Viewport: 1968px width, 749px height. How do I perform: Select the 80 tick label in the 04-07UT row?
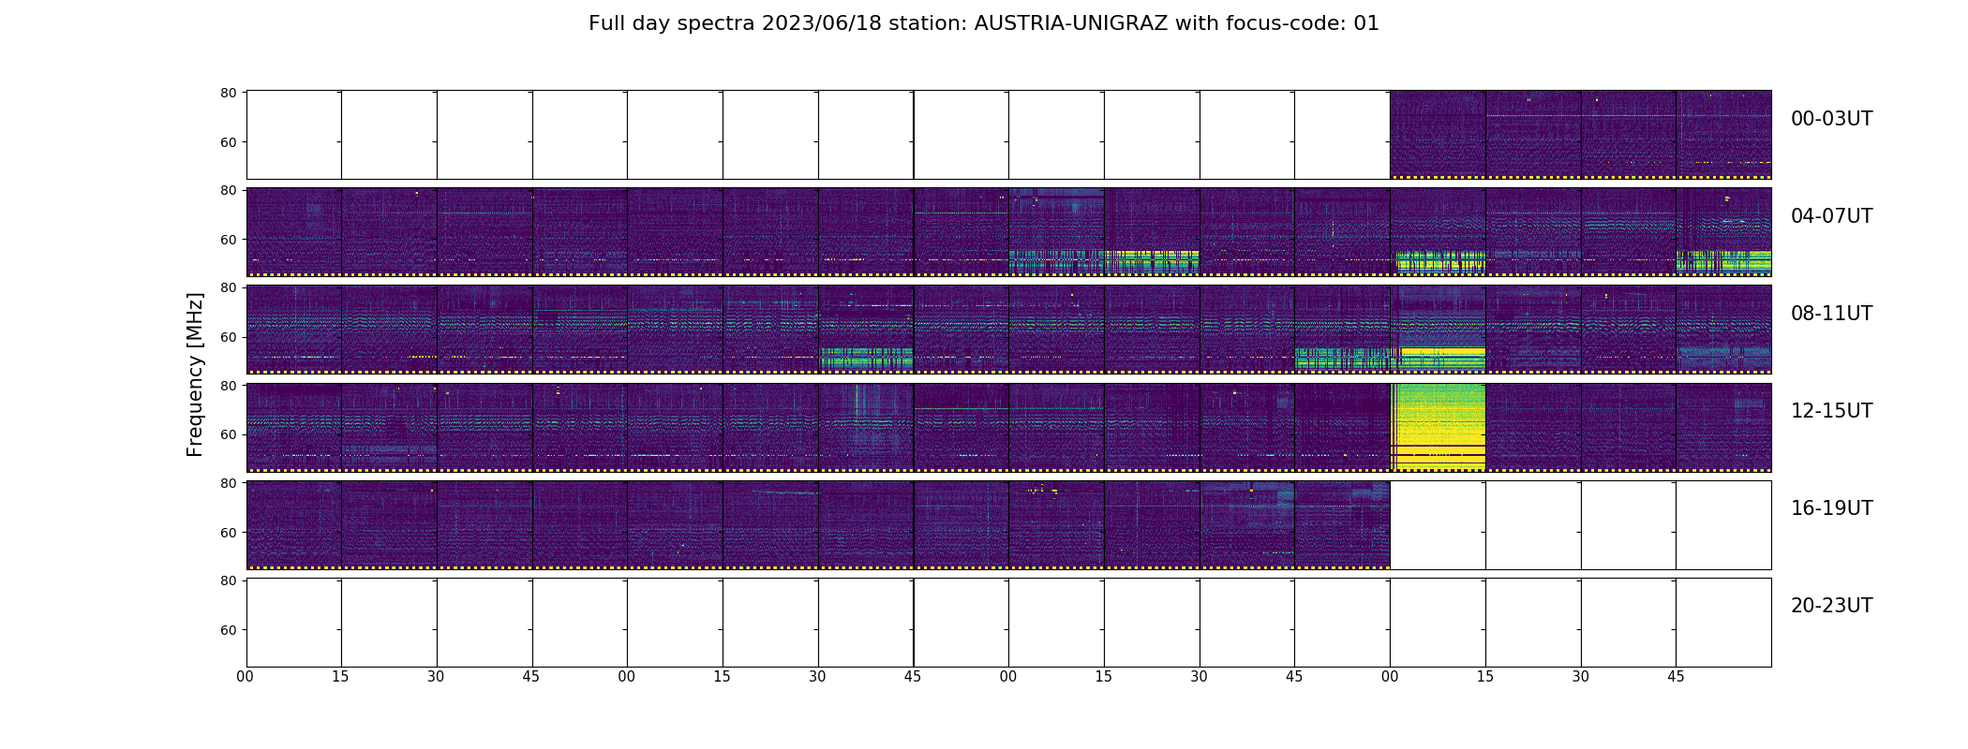click(228, 190)
